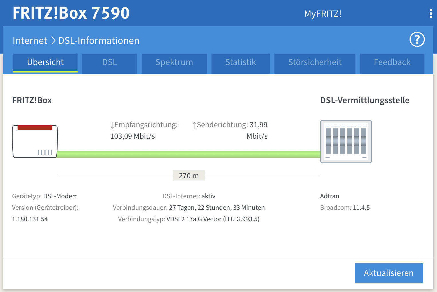437x292 pixels.
Task: Click the Gerätetyp DSL-Modem text
Action: 45,196
